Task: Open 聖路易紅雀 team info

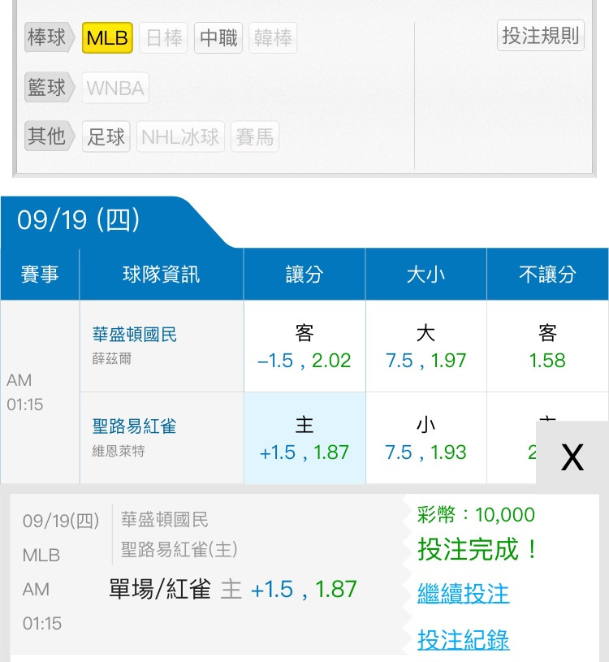Action: click(x=135, y=426)
